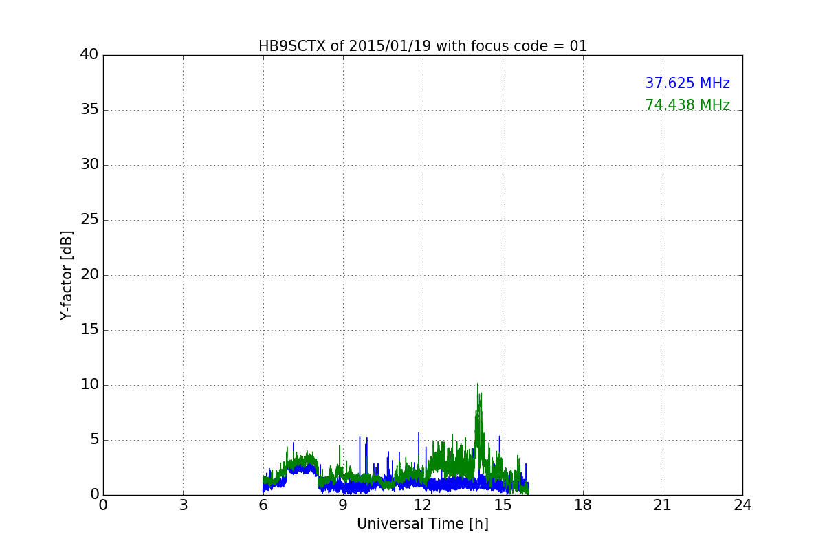Click the green '74.438 MHz' legend label
The width and height of the screenshot is (825, 550).
[687, 105]
